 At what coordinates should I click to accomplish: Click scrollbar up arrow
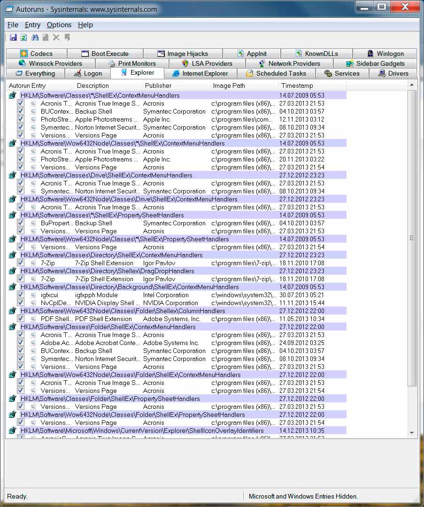pos(412,85)
